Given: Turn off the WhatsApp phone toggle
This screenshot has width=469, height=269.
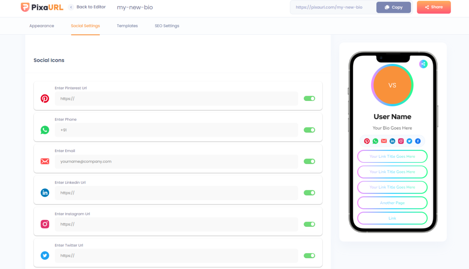Looking at the screenshot, I should click(309, 130).
